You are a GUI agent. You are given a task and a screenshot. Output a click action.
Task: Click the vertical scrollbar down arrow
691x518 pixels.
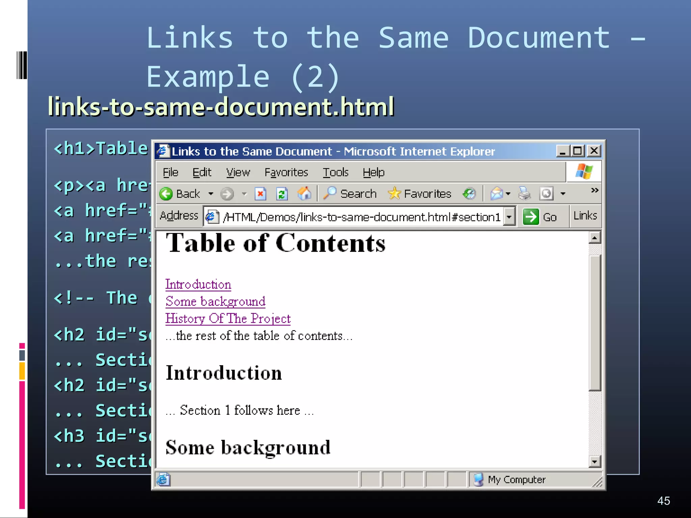click(595, 461)
